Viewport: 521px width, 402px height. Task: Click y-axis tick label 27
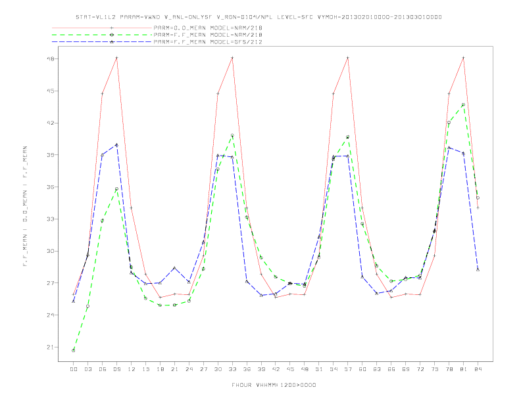(51, 283)
